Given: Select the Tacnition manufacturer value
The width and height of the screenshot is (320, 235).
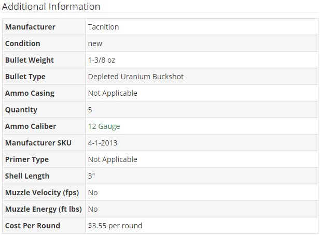Looking at the screenshot, I should pos(103,27).
